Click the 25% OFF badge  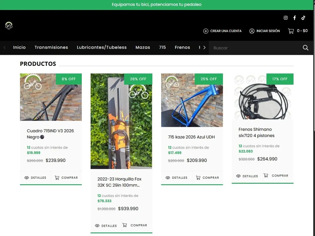click(209, 79)
